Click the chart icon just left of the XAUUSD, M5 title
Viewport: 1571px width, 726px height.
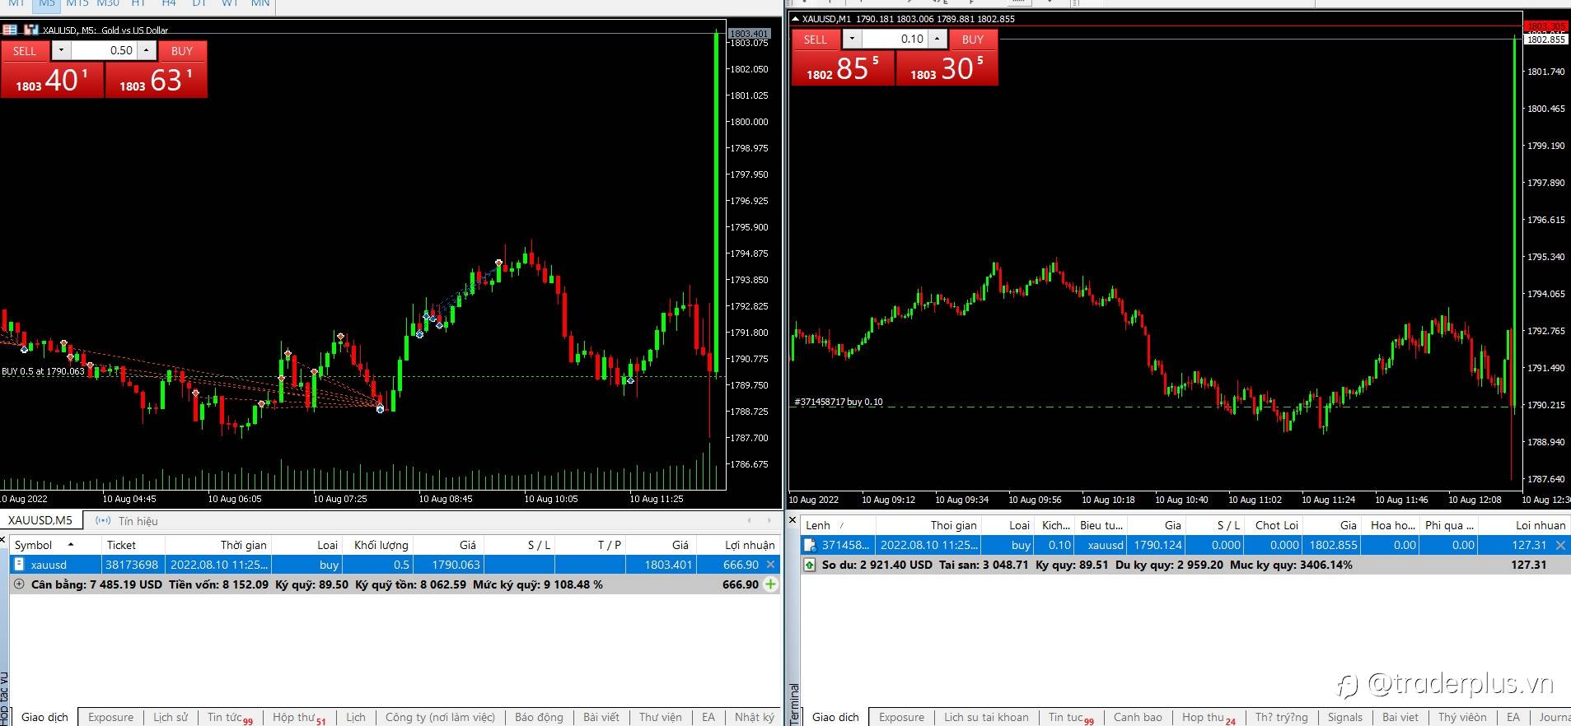(x=31, y=30)
